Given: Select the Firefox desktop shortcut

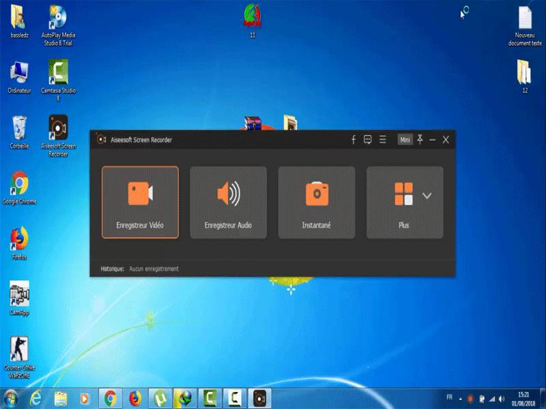Looking at the screenshot, I should pyautogui.click(x=19, y=243).
